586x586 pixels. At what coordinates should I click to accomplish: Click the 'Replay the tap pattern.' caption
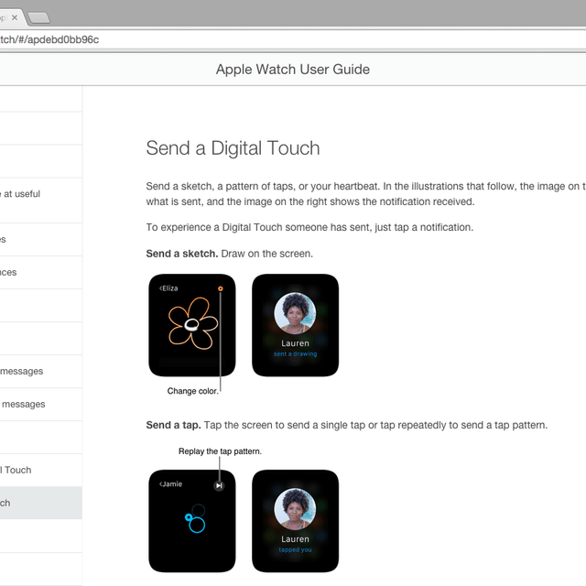[220, 451]
